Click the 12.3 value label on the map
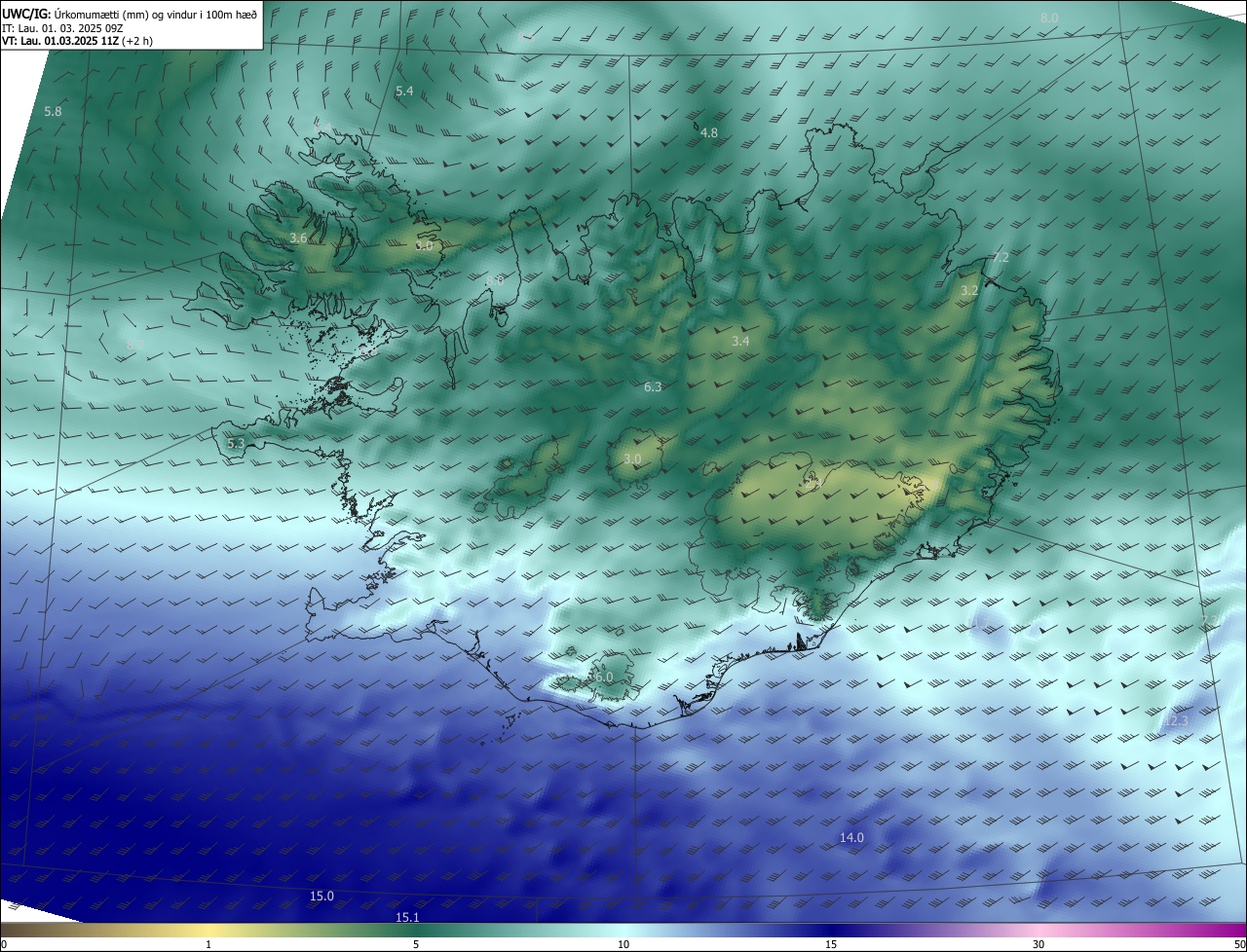This screenshot has height=952, width=1247. click(x=1177, y=721)
